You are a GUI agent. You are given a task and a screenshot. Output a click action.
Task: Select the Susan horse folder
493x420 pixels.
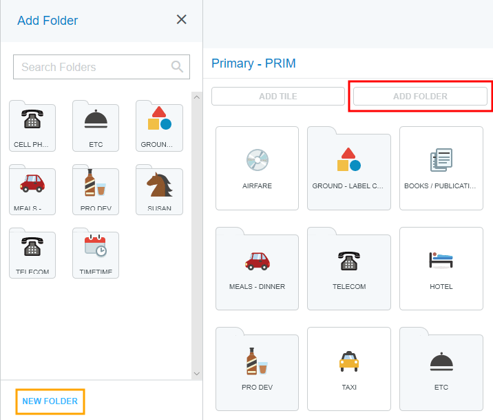click(159, 190)
